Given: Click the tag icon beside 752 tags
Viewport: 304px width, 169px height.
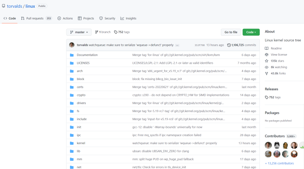Looking at the screenshot, I should click(x=116, y=32).
